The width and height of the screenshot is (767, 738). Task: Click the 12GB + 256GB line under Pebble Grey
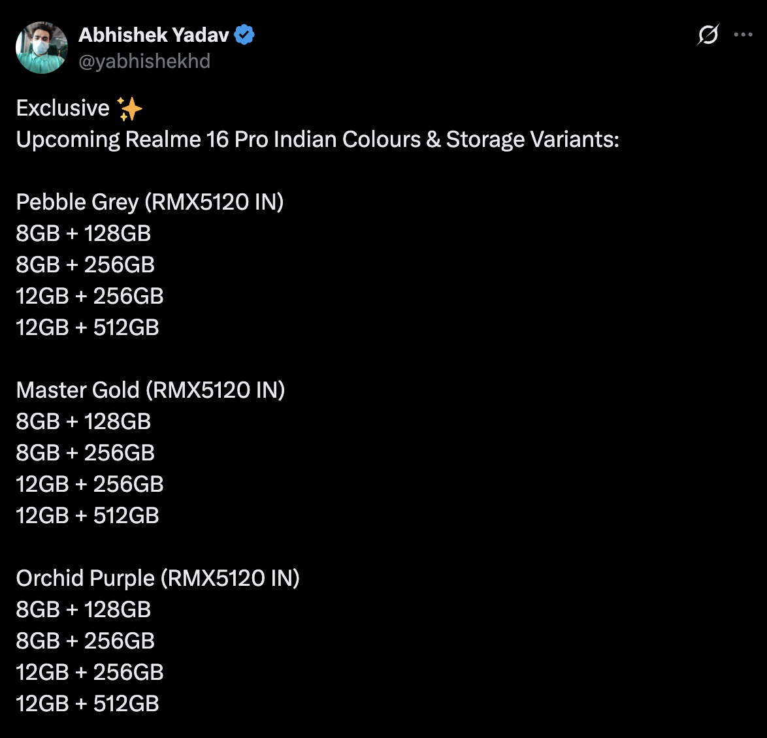[x=90, y=296]
